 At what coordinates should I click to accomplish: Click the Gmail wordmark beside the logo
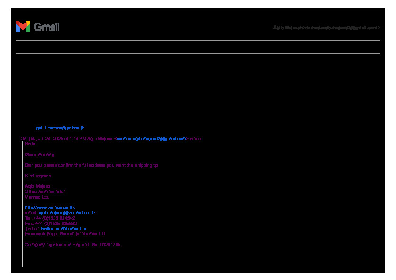click(47, 27)
